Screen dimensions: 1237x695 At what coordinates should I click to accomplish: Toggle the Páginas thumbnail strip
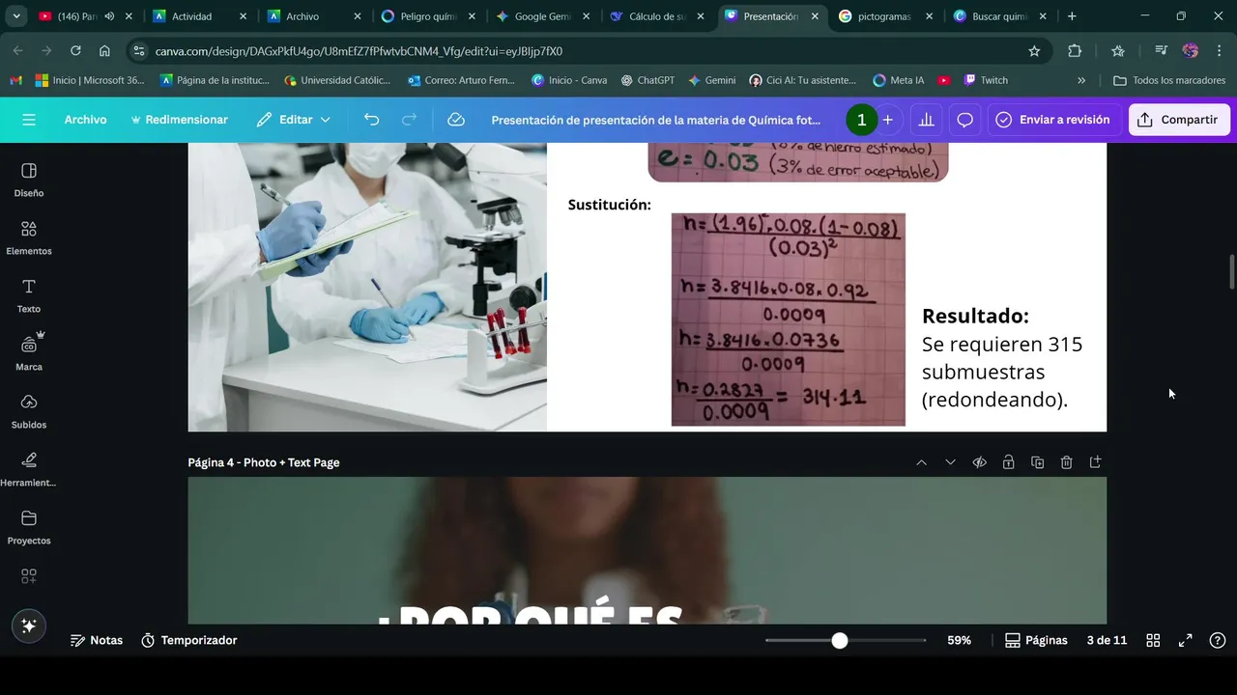tap(1036, 640)
